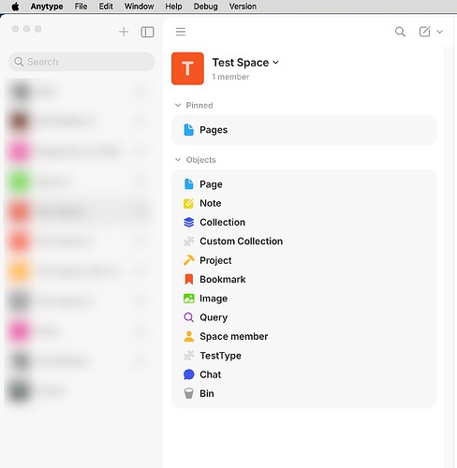Click the Bin trash can icon

click(x=188, y=393)
